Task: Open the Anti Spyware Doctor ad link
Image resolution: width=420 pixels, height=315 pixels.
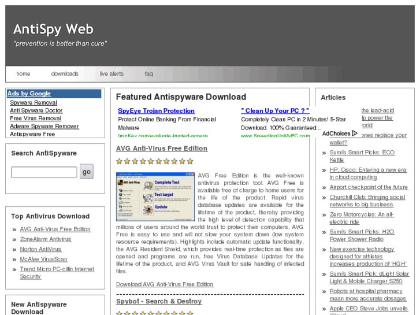Action: (x=36, y=110)
